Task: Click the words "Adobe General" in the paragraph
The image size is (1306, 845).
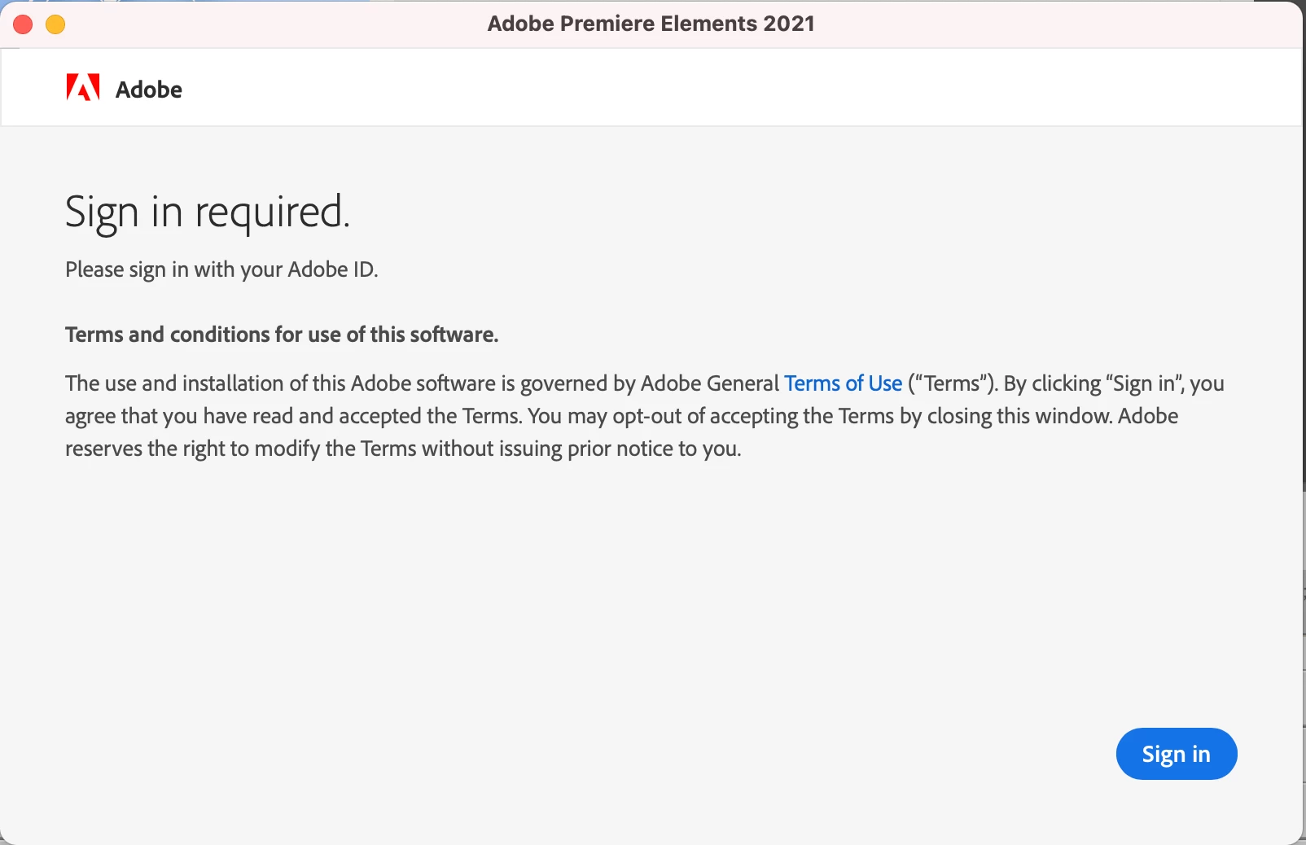Action: (710, 383)
